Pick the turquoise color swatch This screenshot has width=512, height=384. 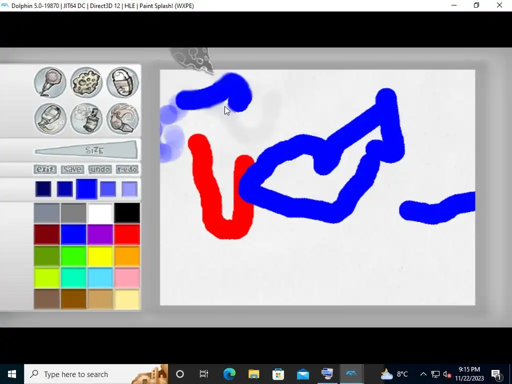click(x=73, y=277)
